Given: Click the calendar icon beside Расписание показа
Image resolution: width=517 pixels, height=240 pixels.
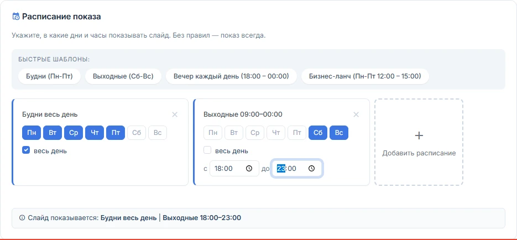Looking at the screenshot, I should coord(16,17).
